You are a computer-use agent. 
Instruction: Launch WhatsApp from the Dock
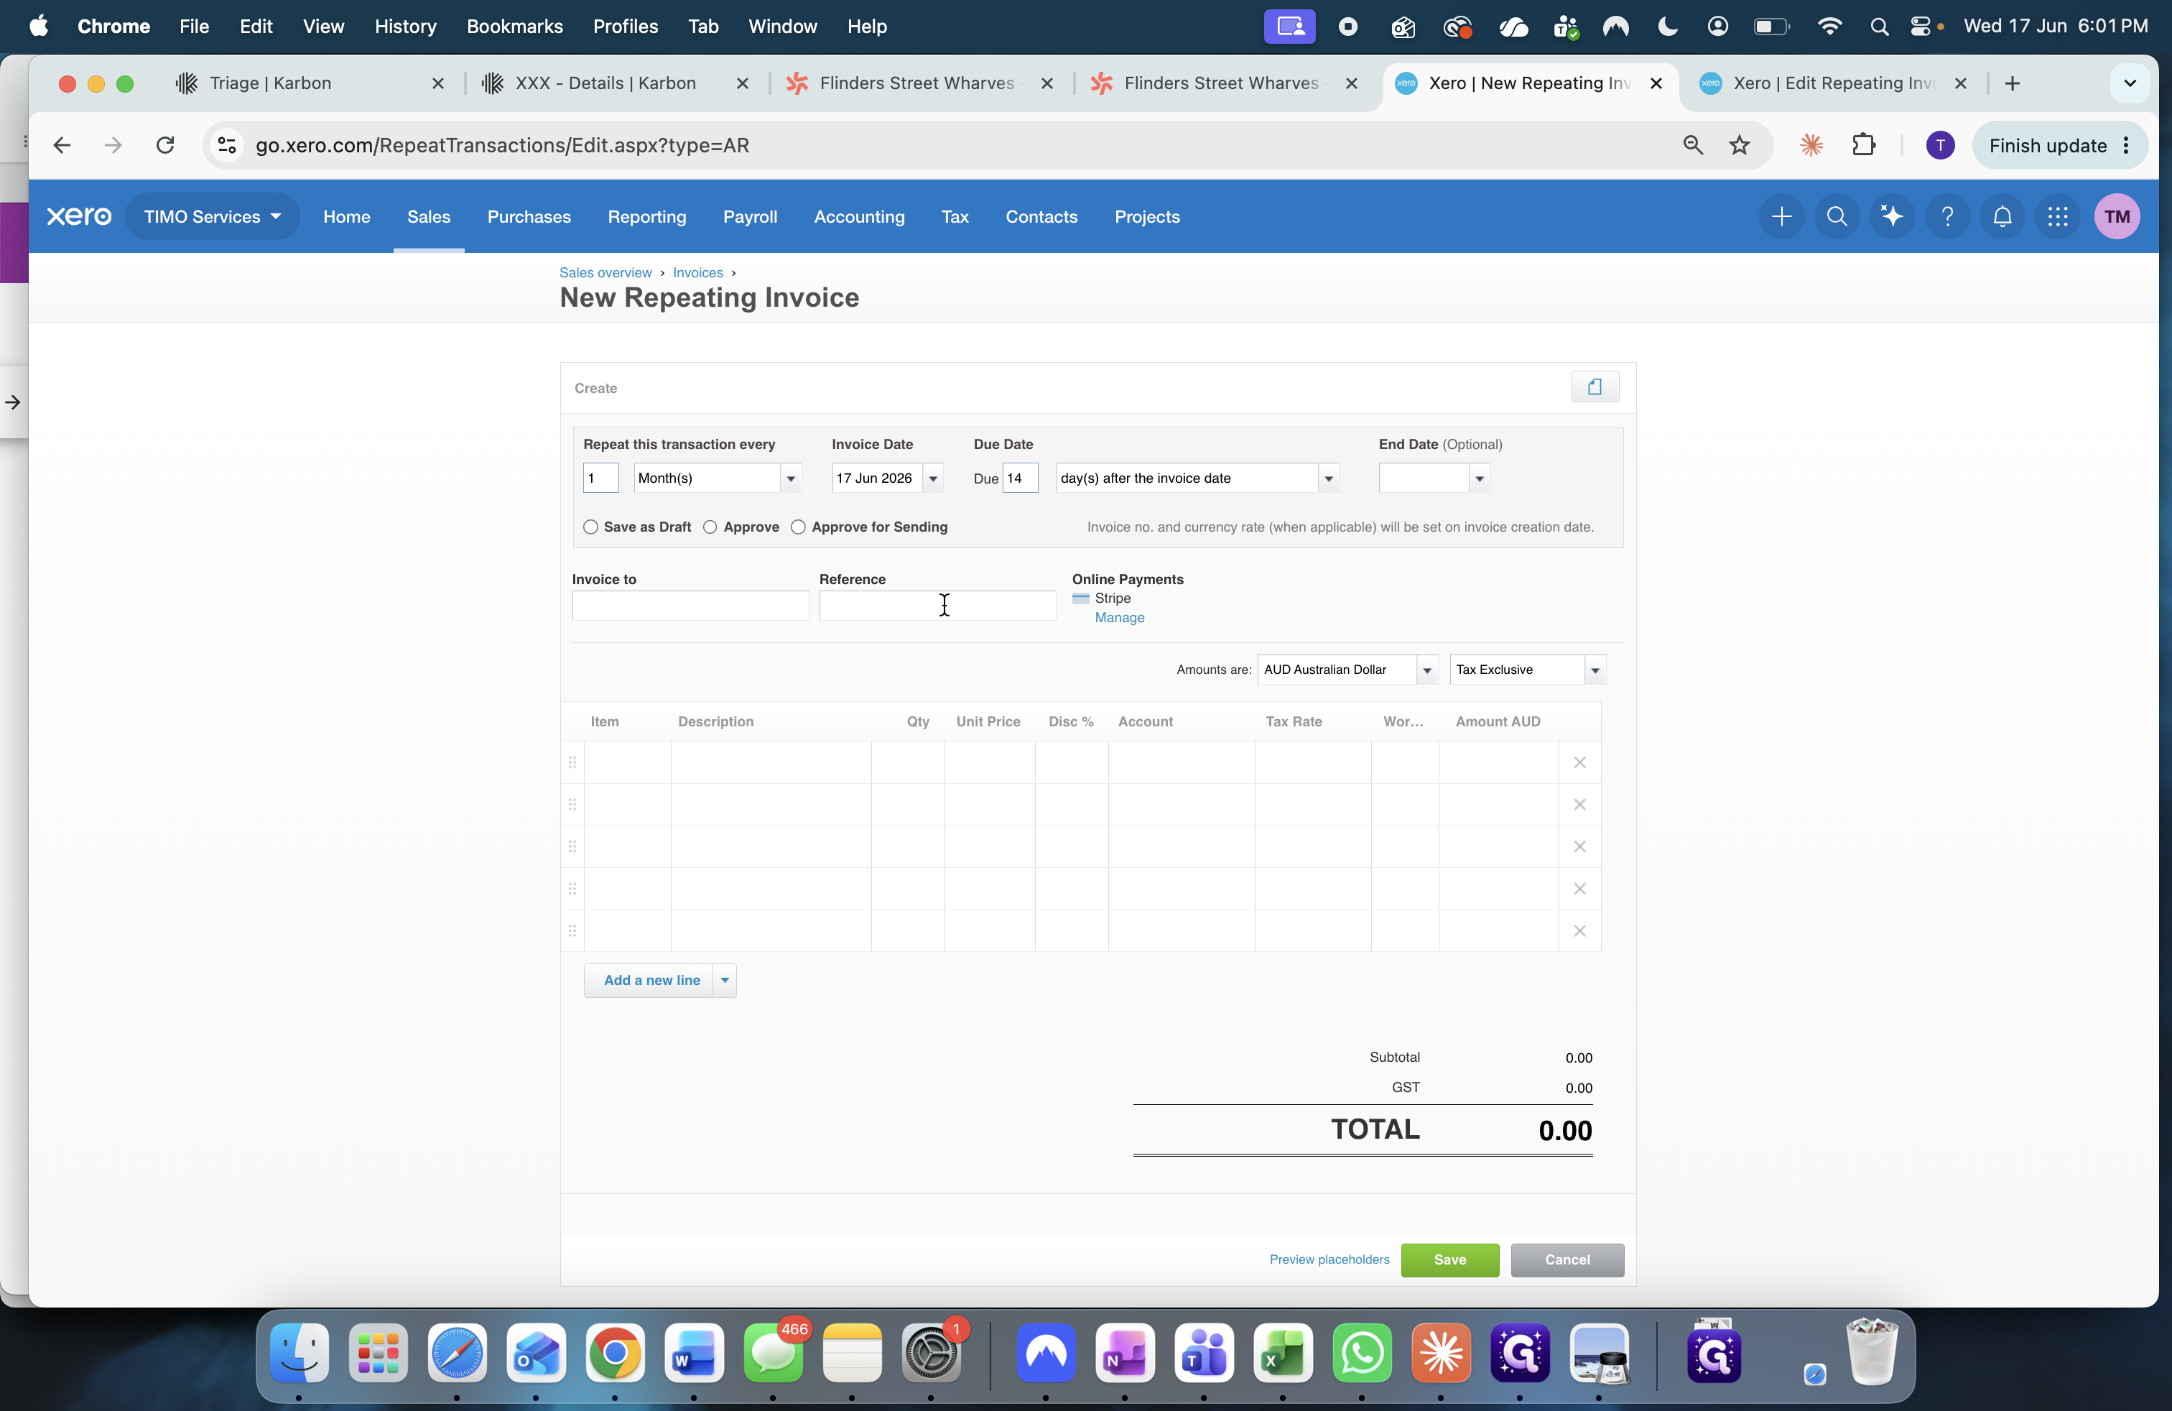click(x=1362, y=1351)
